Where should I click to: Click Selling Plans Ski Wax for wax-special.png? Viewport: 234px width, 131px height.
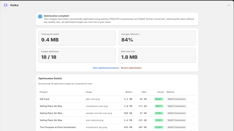[x=51, y=120]
